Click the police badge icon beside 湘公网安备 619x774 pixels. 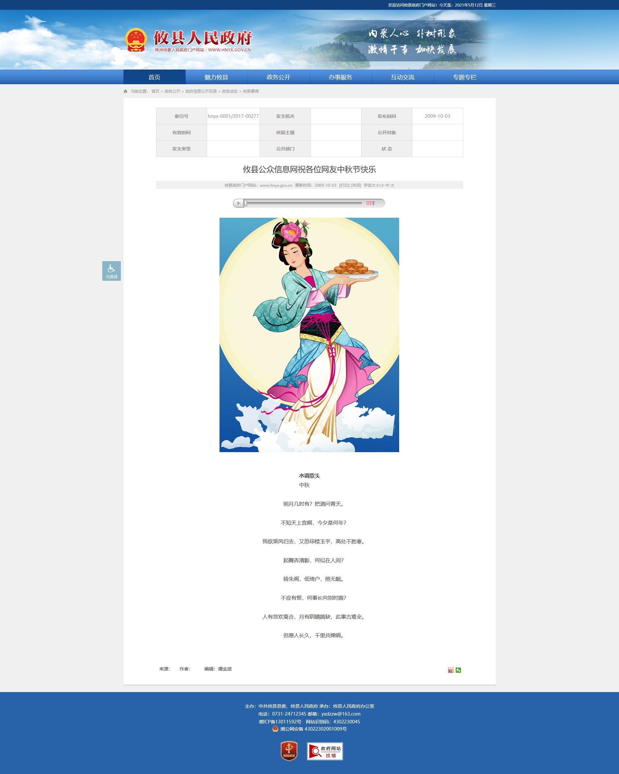click(275, 729)
